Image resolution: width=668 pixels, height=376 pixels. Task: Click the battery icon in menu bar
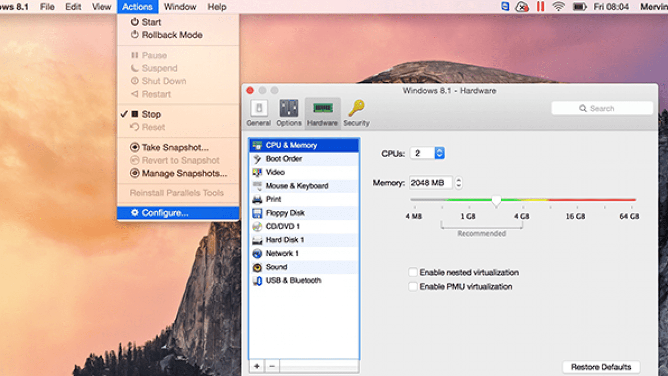tap(579, 7)
